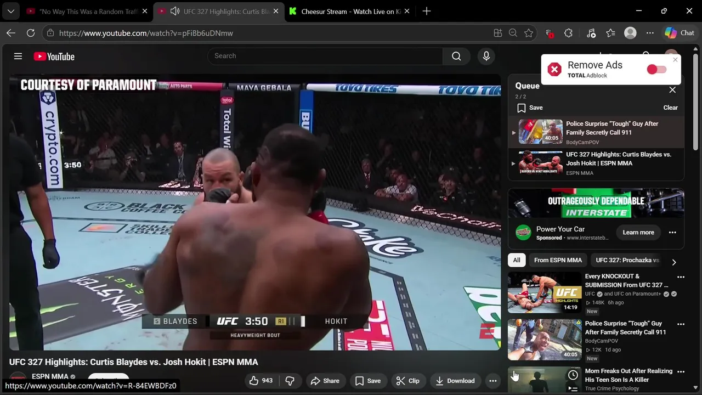The width and height of the screenshot is (702, 395).
Task: Switch to the Cheesur Stream Kick tab
Action: pyautogui.click(x=350, y=12)
